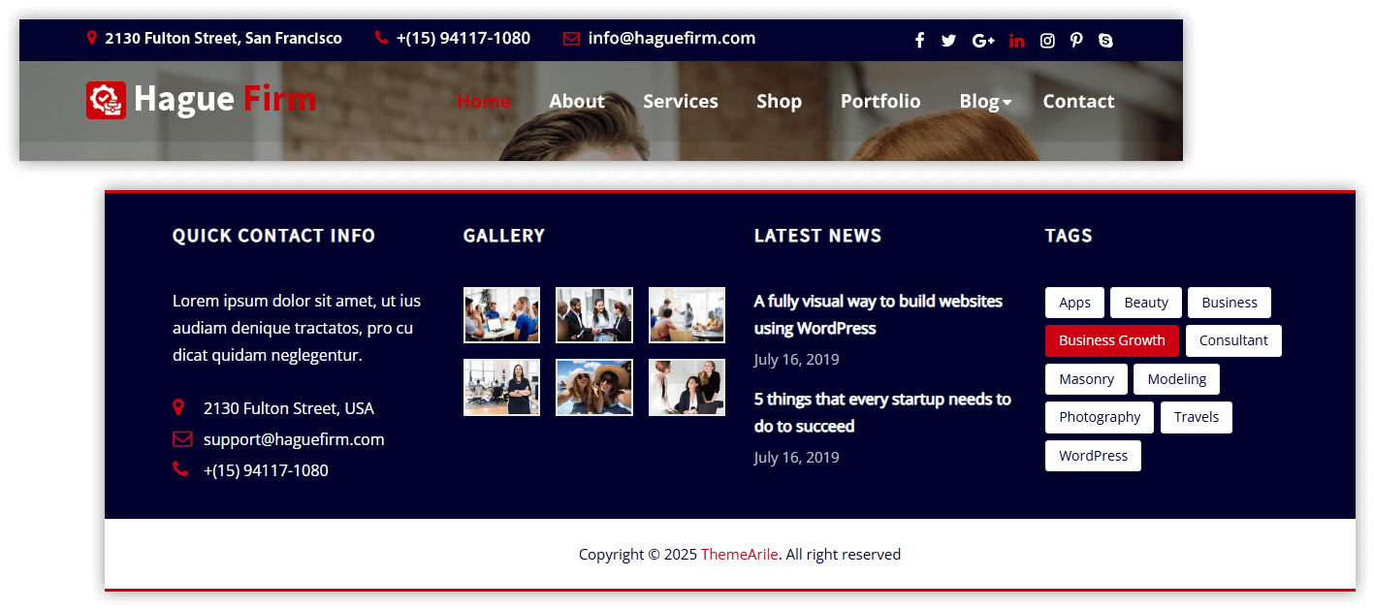Click the Instagram icon in header

click(1047, 40)
